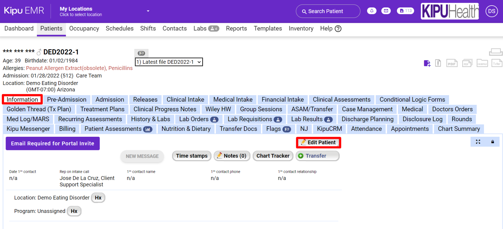Click the printer icon
This screenshot has width=503, height=229.
click(495, 52)
